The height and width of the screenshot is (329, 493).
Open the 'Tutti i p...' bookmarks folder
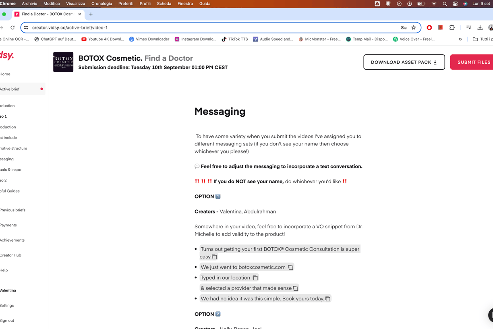[483, 39]
